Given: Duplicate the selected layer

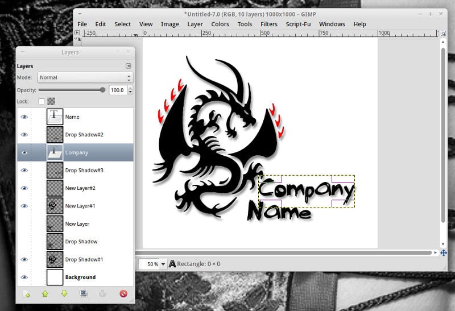Looking at the screenshot, I should (x=84, y=294).
